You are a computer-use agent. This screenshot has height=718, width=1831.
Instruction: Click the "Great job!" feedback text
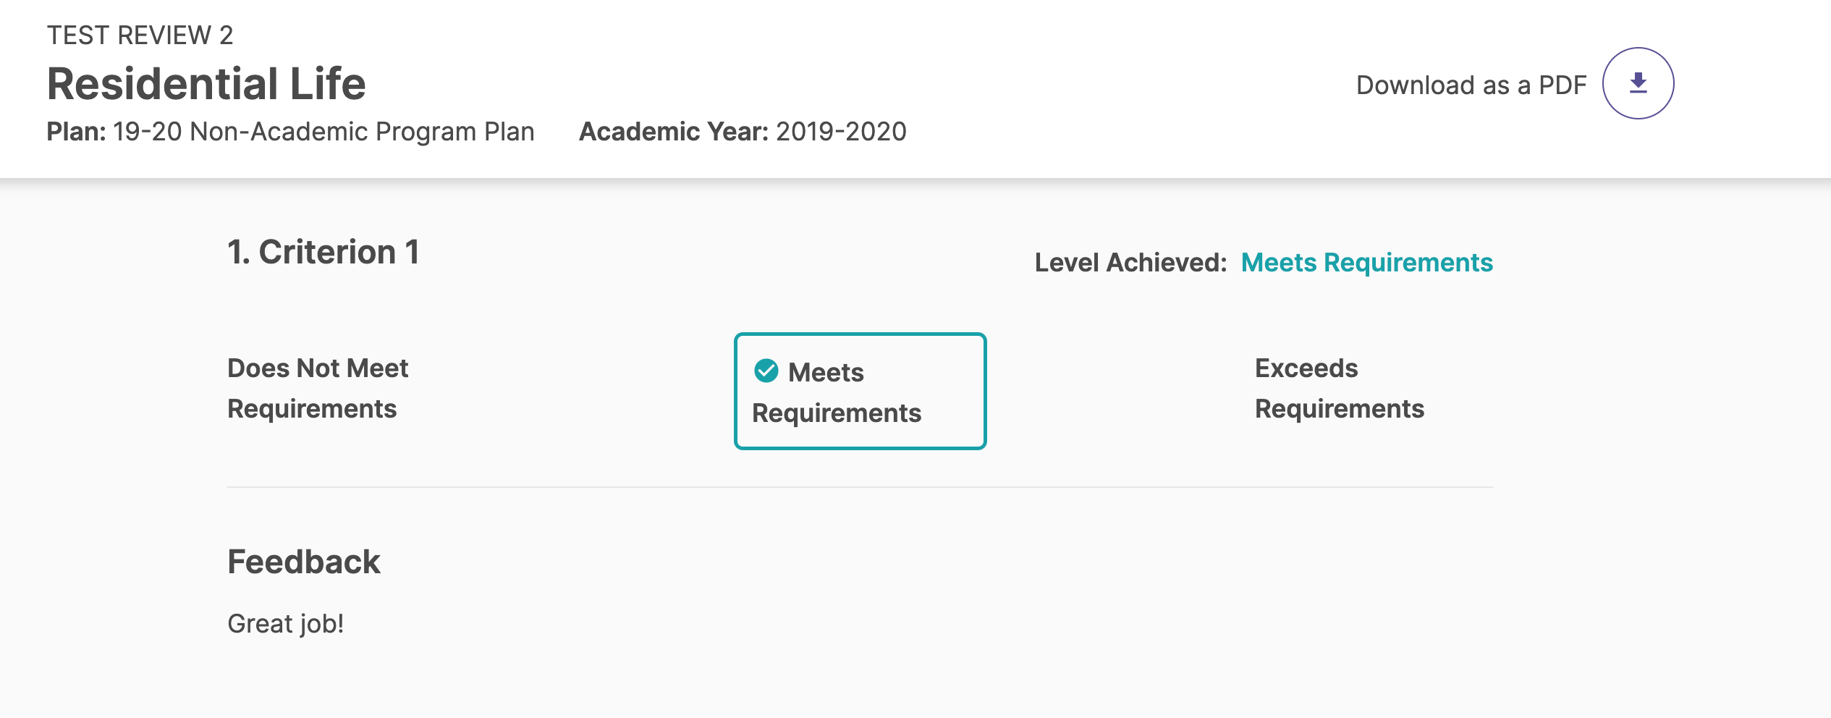click(x=285, y=623)
